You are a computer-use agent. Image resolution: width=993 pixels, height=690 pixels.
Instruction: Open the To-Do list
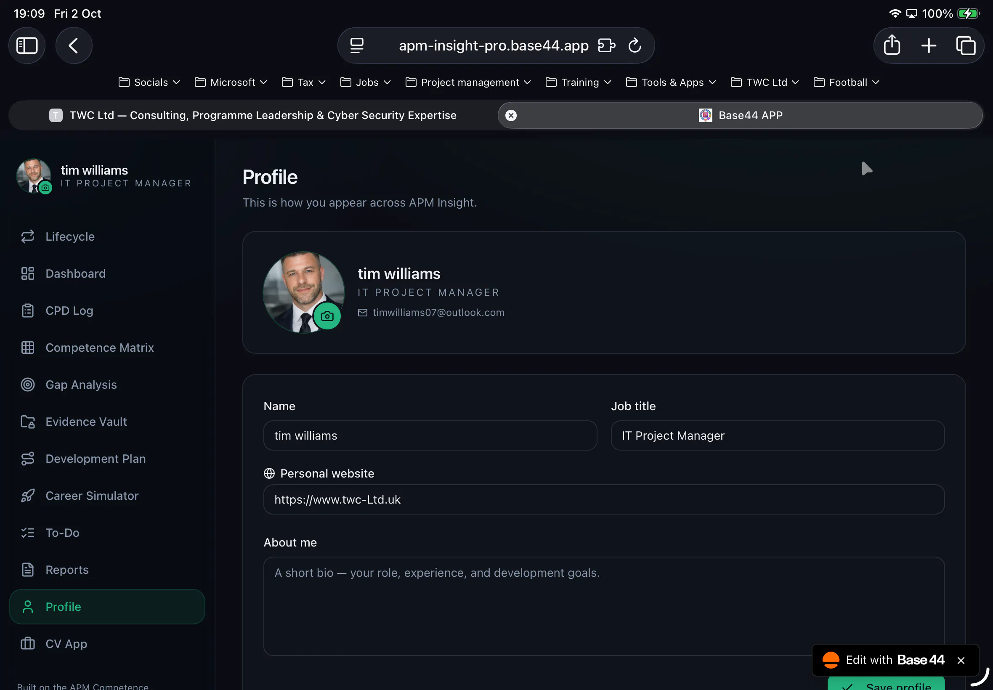tap(107, 533)
